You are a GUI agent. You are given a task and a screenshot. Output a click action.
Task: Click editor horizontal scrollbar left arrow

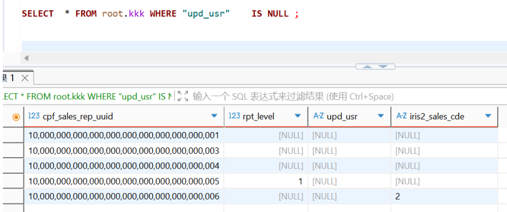(26, 58)
